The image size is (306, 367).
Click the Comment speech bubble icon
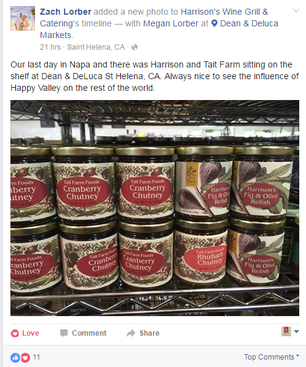pyautogui.click(x=64, y=333)
